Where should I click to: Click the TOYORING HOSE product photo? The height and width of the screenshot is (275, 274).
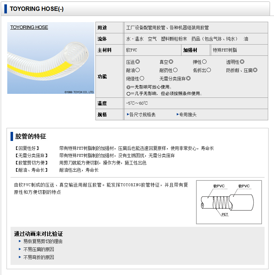pyautogui.click(x=51, y=58)
